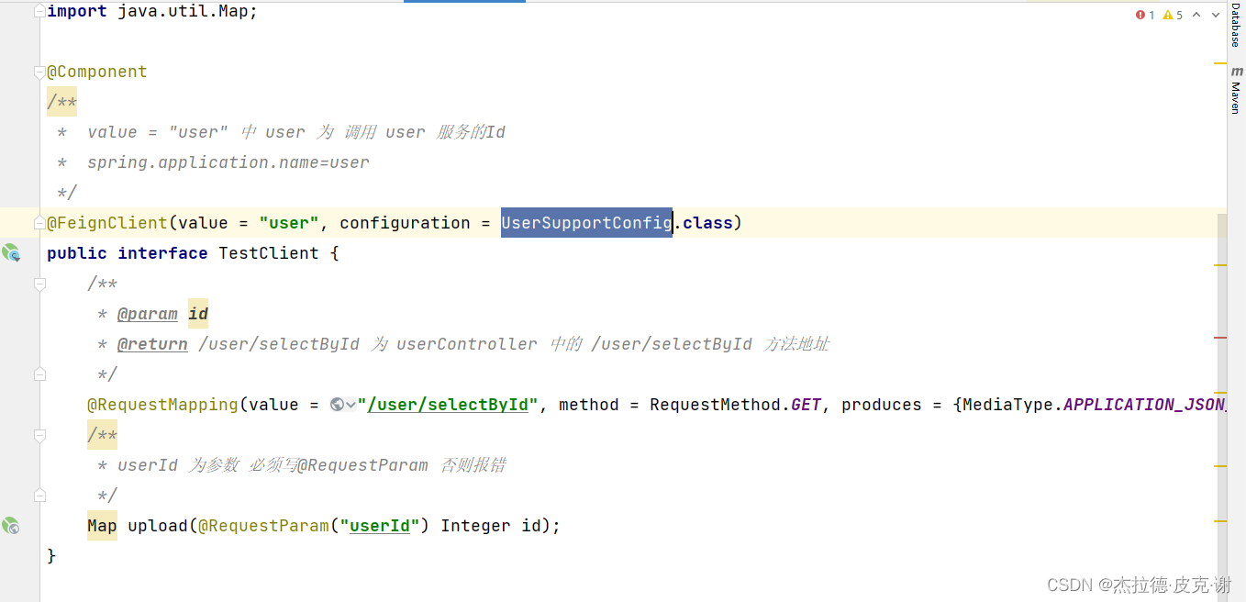The width and height of the screenshot is (1246, 602).
Task: Click the topmost yellow warning stripe mark
Action: [1220, 63]
